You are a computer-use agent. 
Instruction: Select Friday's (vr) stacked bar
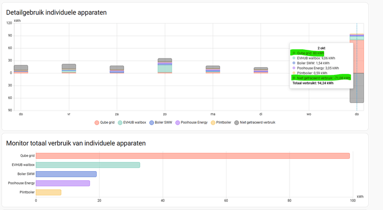(69, 69)
